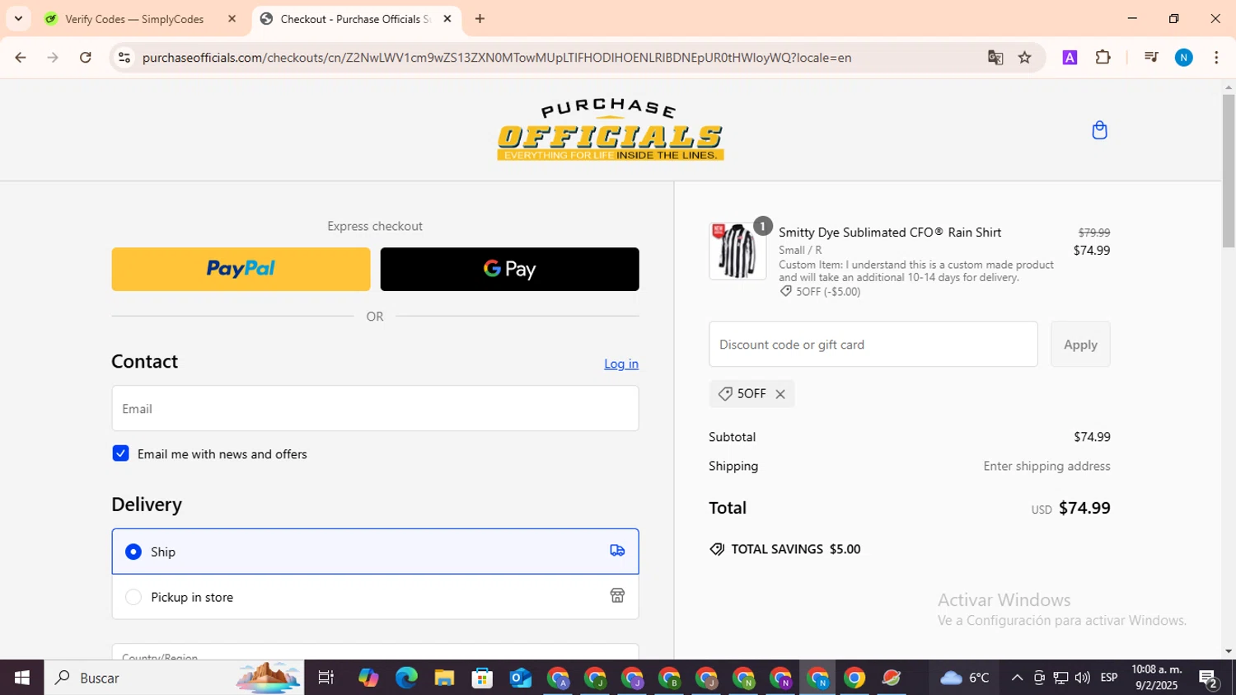This screenshot has width=1236, height=695.
Task: Open the shopping bag cart icon
Action: point(1099,130)
